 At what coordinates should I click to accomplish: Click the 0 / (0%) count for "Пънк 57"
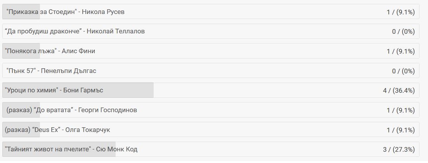pyautogui.click(x=403, y=71)
